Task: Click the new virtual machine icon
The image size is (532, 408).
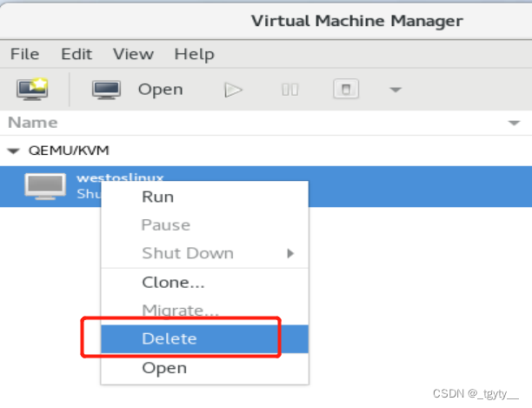Action: coord(33,89)
